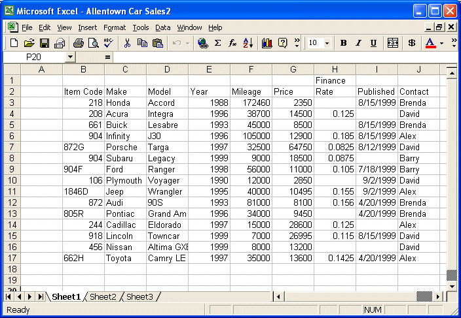Open the Tools menu
The image size is (461, 318).
pos(141,27)
